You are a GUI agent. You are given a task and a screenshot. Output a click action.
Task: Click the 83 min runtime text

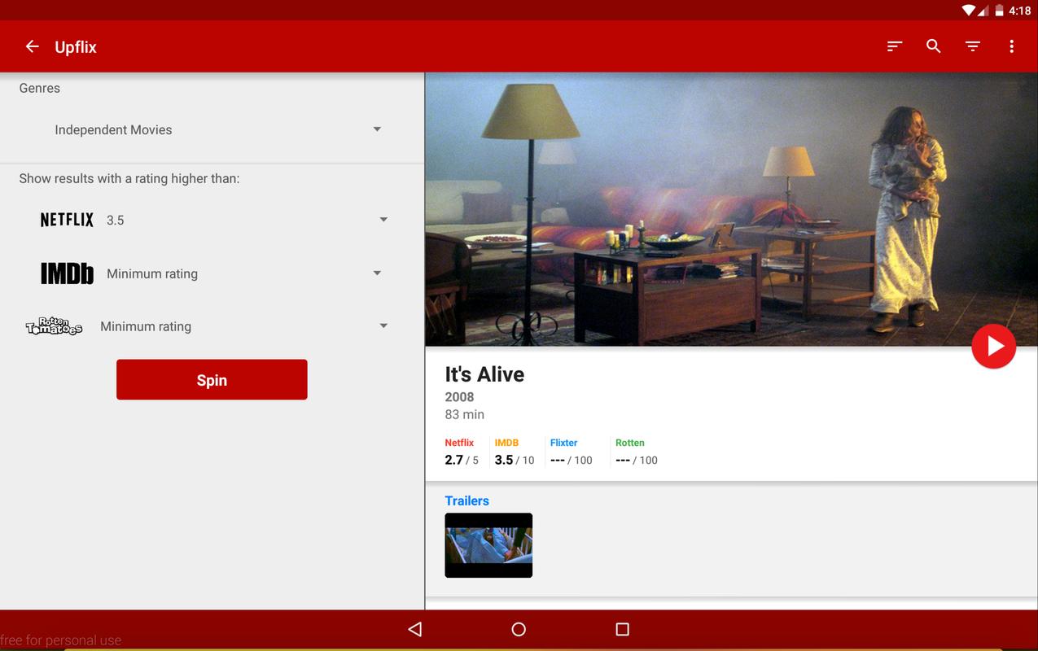click(x=464, y=414)
